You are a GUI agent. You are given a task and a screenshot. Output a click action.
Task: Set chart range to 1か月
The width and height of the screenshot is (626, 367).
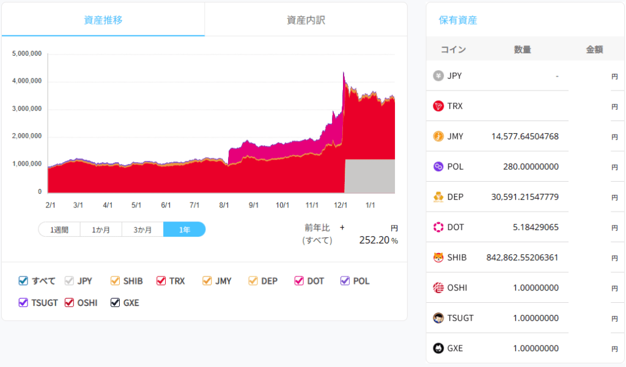pyautogui.click(x=101, y=230)
